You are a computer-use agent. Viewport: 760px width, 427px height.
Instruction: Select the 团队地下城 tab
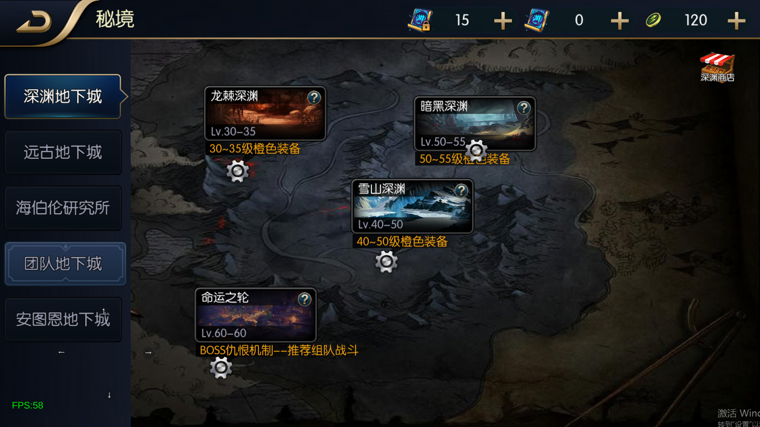(x=65, y=264)
